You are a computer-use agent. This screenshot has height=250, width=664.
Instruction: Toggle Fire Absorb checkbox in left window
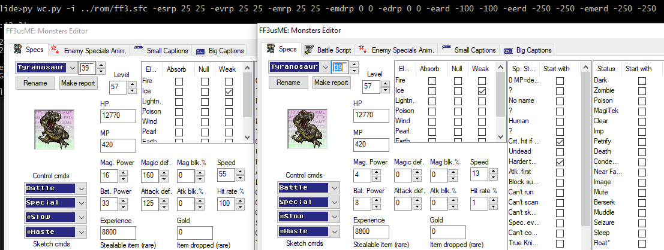(179, 81)
